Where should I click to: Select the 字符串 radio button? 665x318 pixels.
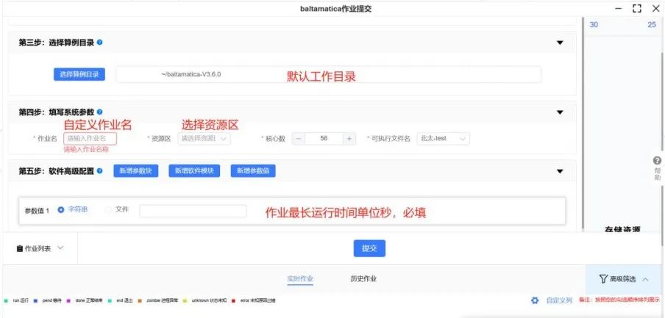(x=61, y=210)
